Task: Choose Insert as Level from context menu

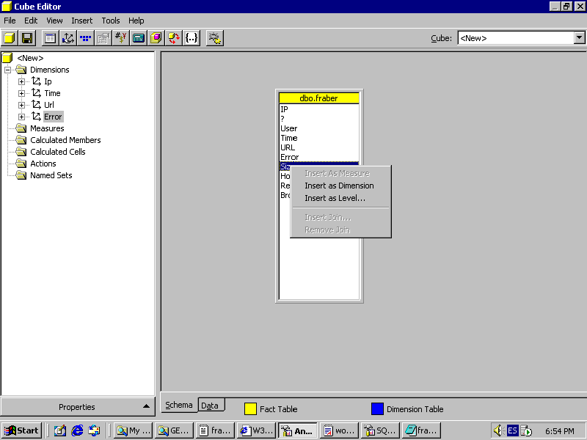Action: click(x=335, y=198)
